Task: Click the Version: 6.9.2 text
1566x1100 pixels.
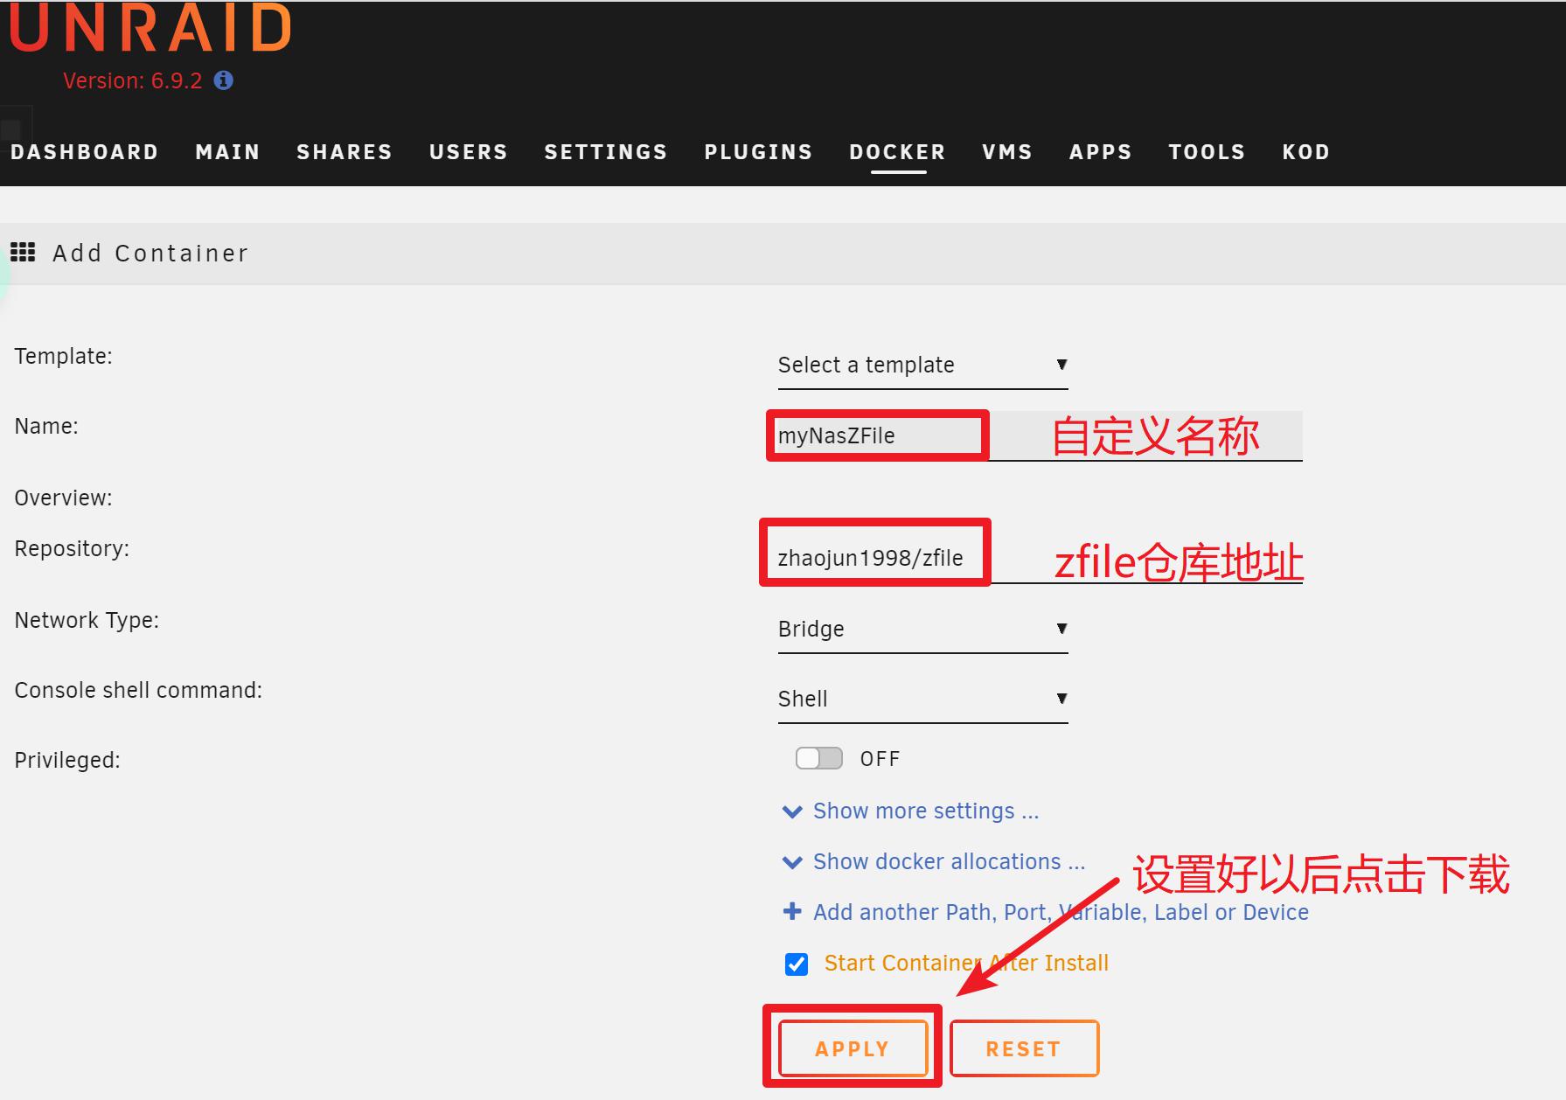Action: coord(132,80)
